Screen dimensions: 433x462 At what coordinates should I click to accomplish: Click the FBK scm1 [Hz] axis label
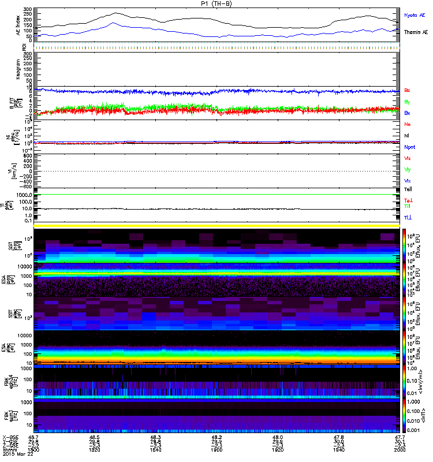pyautogui.click(x=11, y=415)
